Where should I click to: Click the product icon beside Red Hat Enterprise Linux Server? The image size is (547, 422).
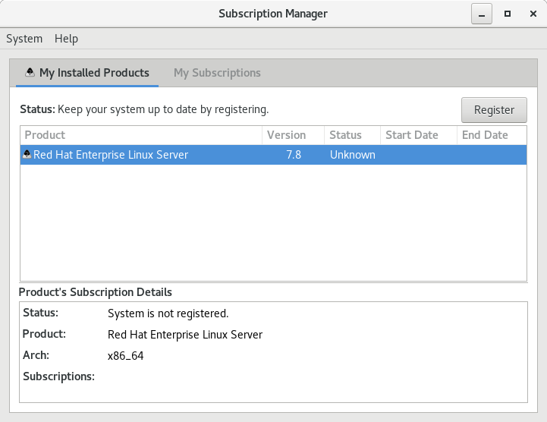(27, 155)
